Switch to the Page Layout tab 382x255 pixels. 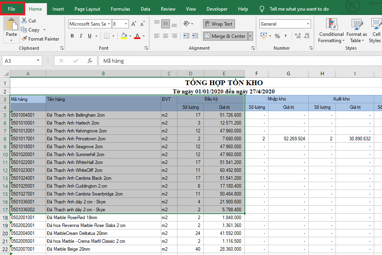[x=87, y=9]
